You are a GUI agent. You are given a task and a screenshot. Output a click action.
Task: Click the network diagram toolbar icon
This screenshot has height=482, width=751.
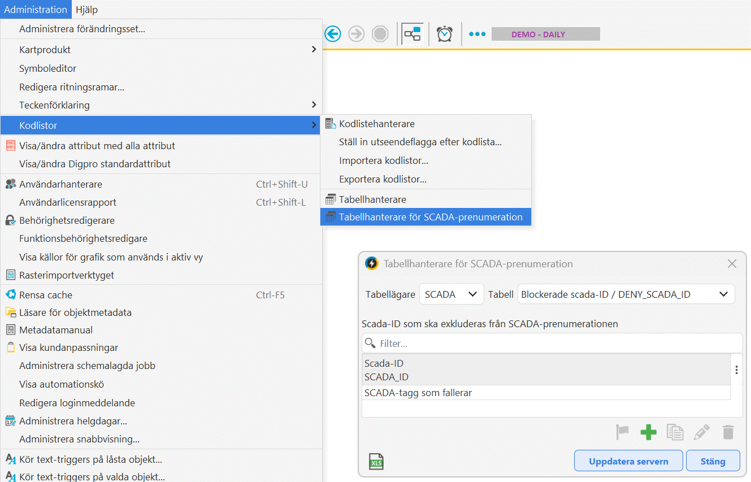coord(411,34)
